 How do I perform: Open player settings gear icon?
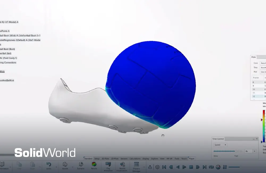(x=157, y=167)
